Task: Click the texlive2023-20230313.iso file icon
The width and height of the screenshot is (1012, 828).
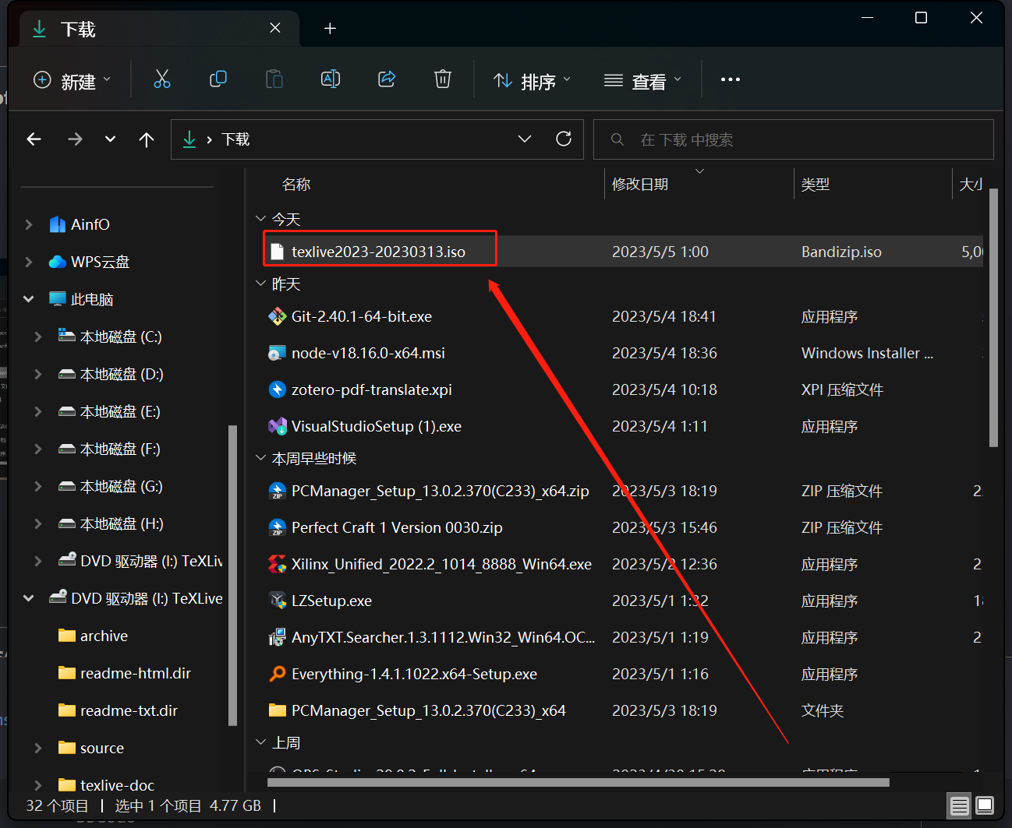Action: [277, 252]
